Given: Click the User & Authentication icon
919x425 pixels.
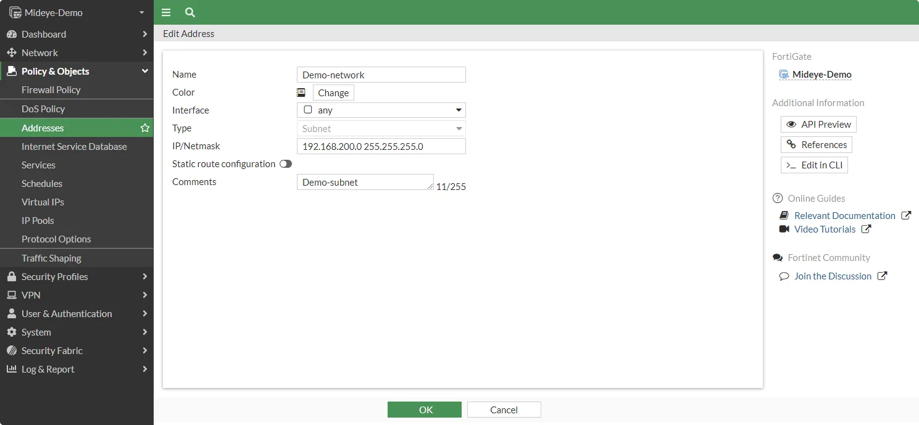Looking at the screenshot, I should point(12,313).
